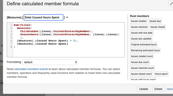Click Descendants on formula line 4
The width and height of the screenshot is (173, 96).
pyautogui.click(x=29, y=34)
